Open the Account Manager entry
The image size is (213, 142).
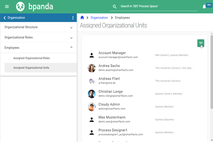(x=145, y=55)
